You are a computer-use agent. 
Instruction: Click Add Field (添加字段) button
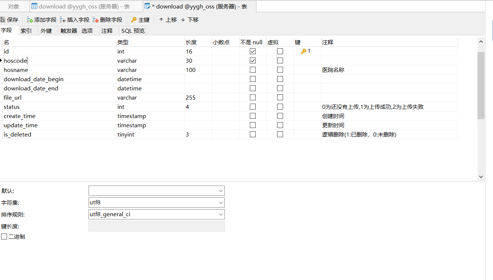coord(42,20)
